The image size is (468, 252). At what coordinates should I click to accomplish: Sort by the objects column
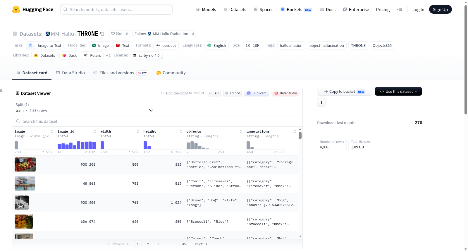[241, 131]
